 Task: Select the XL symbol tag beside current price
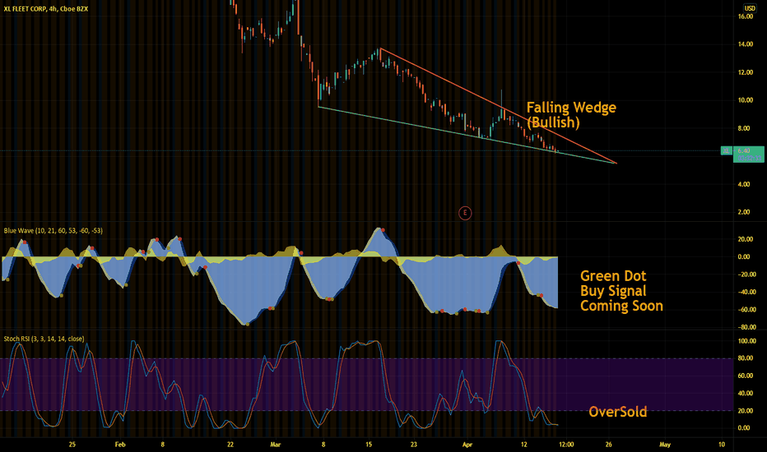point(727,151)
